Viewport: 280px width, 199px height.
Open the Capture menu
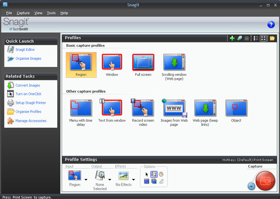pyautogui.click(x=23, y=13)
